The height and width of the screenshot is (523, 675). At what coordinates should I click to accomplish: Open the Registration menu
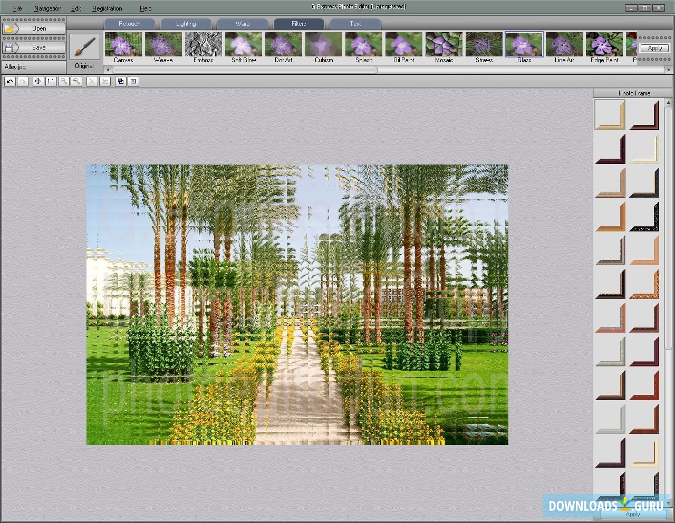107,8
